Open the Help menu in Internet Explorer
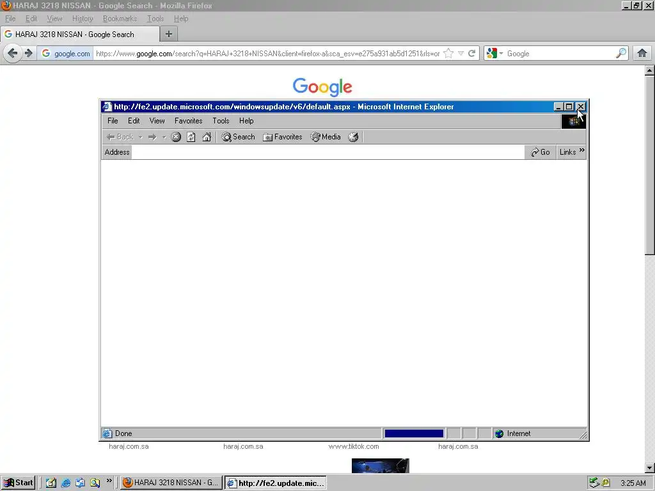Screen dimensions: 655x491 point(246,121)
